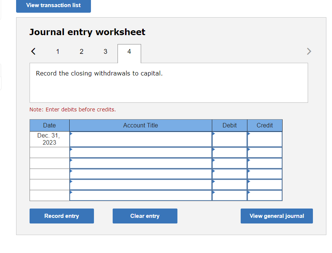Open the second row Account Title dropdown
This screenshot has height=253, width=332.
coord(70,149)
